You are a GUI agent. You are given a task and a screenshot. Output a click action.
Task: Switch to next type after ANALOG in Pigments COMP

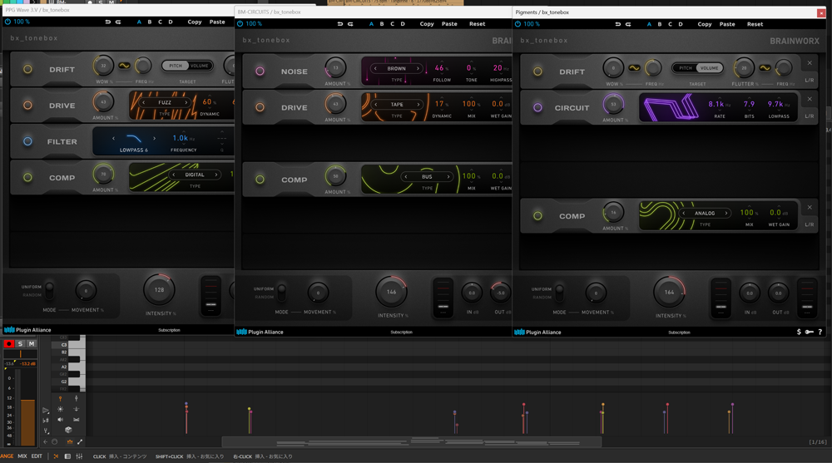726,214
